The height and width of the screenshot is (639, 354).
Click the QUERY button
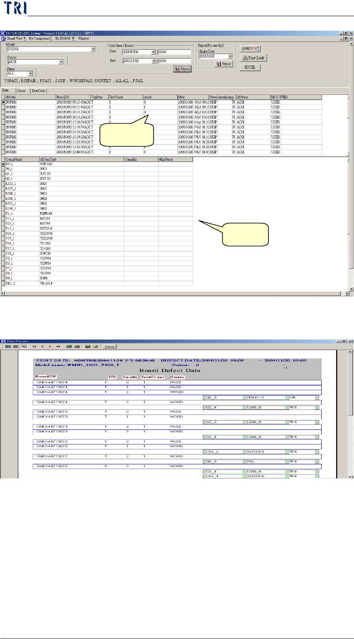point(250,49)
